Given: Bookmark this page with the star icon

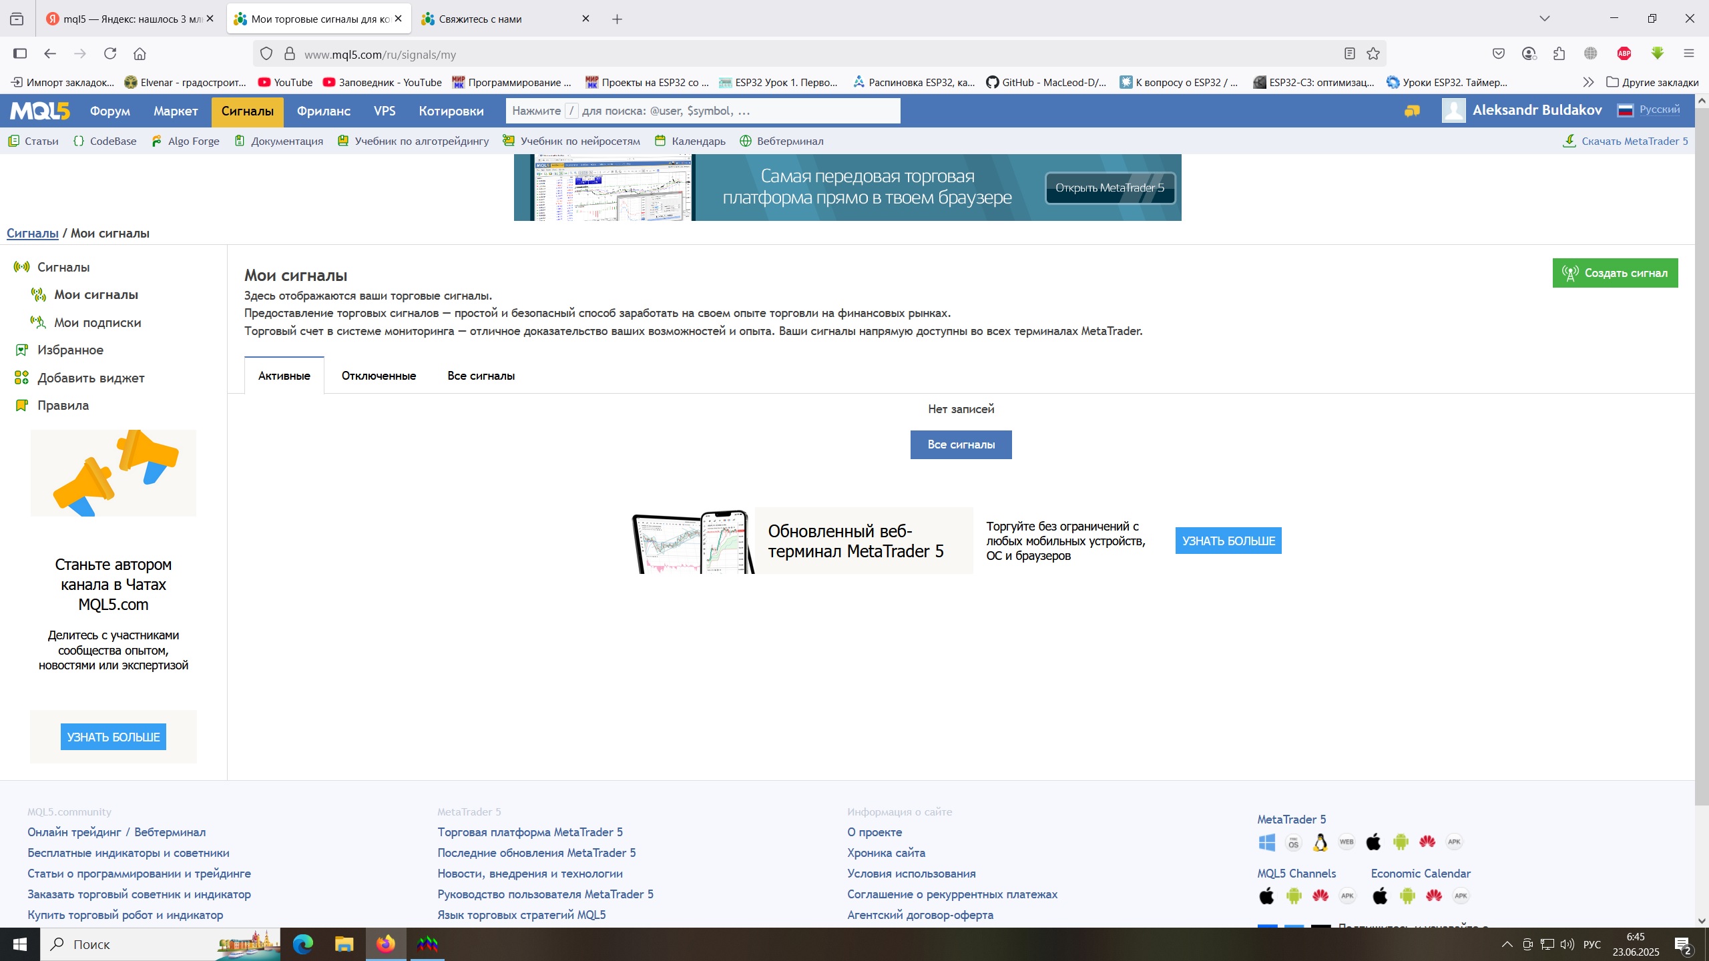Looking at the screenshot, I should (x=1373, y=54).
